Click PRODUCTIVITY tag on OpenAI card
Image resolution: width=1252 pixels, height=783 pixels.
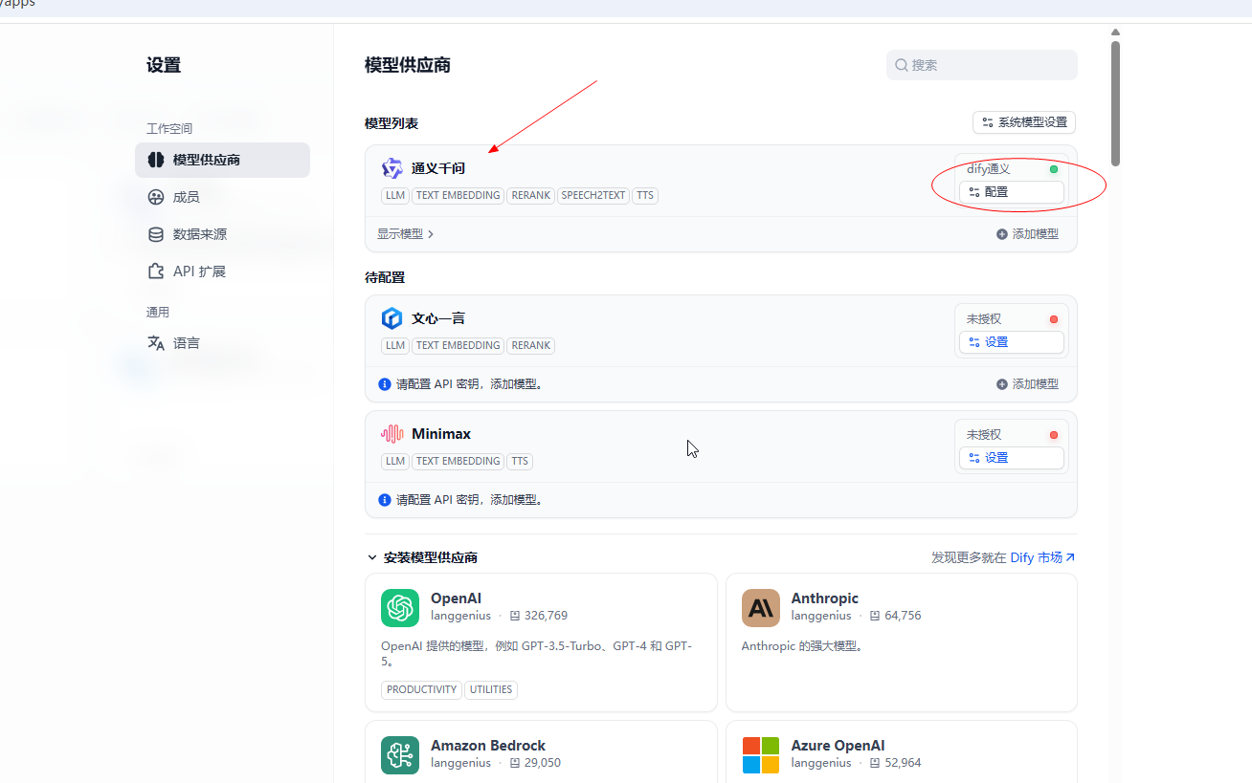click(422, 690)
